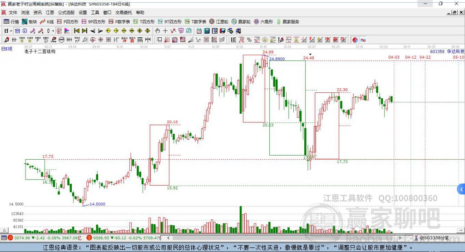
Task: Open the 江恩 menu
Action: [x=50, y=12]
